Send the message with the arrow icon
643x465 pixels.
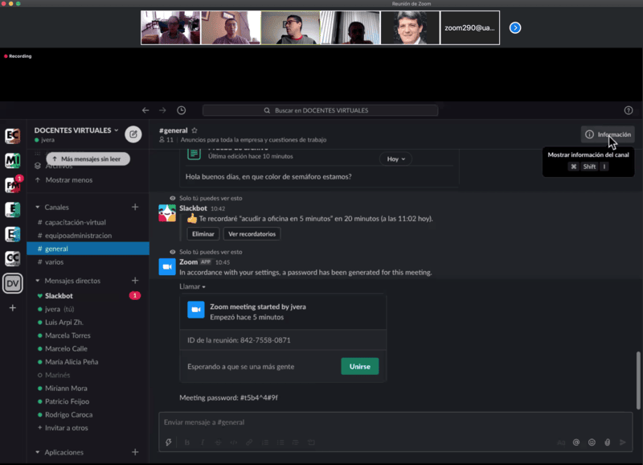click(623, 442)
